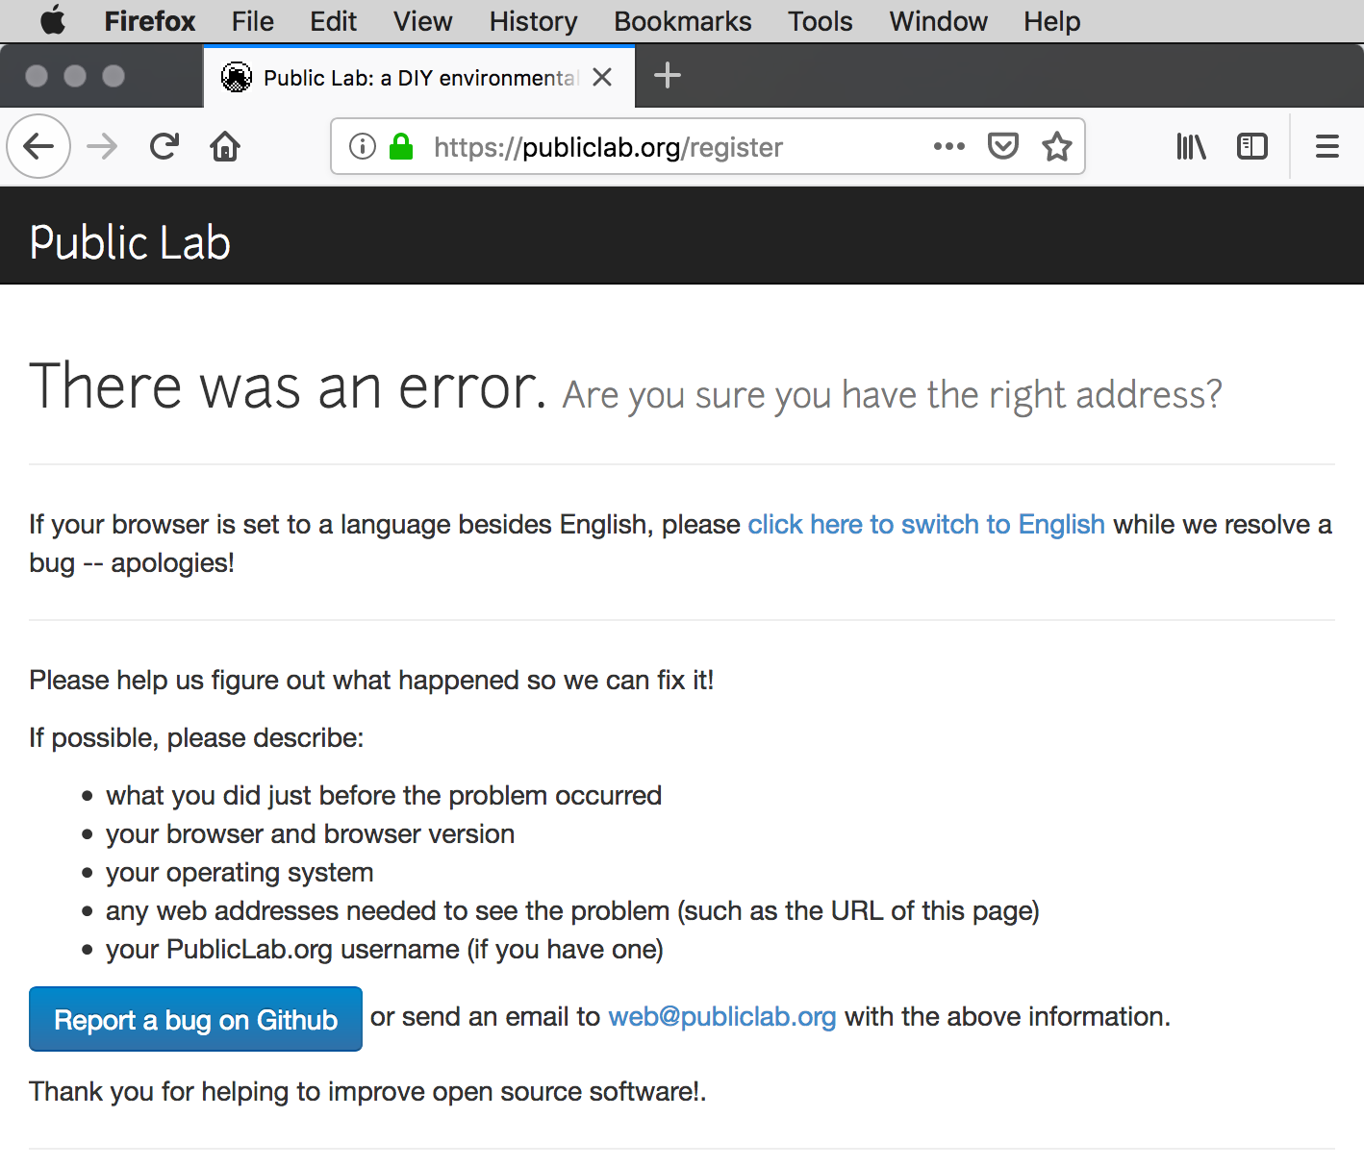Image resolution: width=1364 pixels, height=1167 pixels.
Task: Open the Firefox hamburger menu
Action: (x=1327, y=146)
